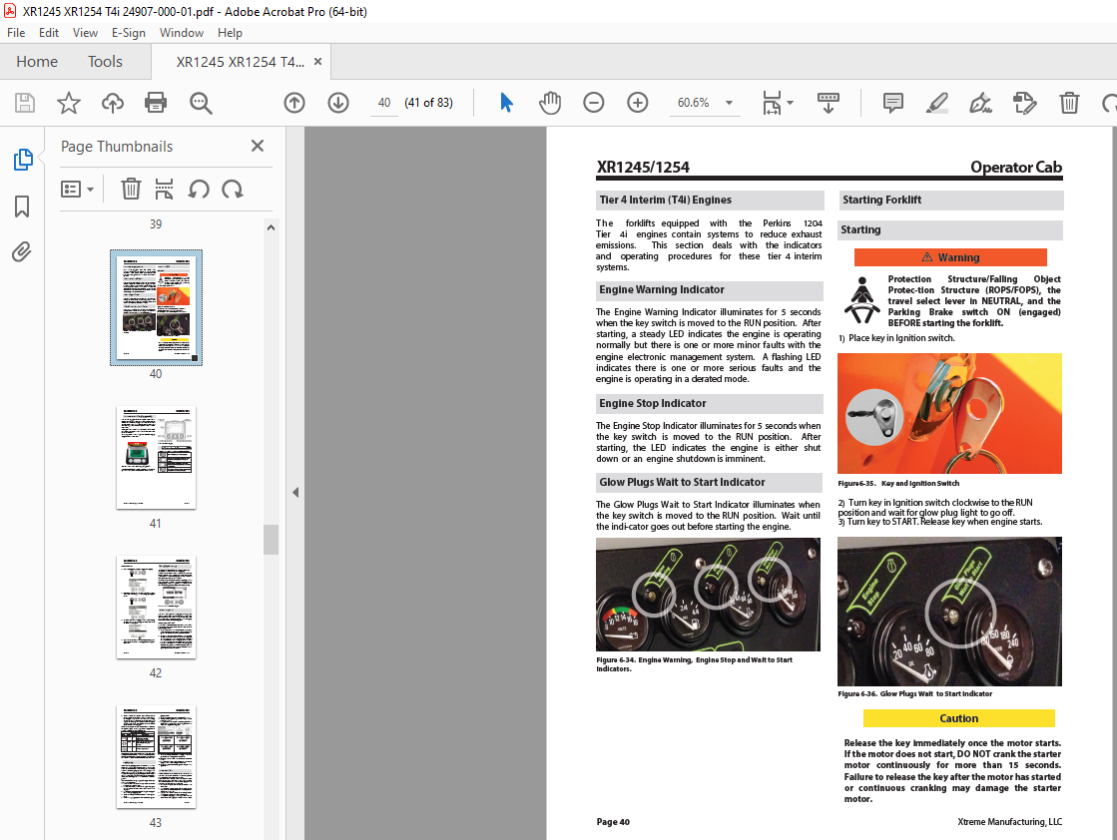Open the Sign document pen tool

click(980, 103)
